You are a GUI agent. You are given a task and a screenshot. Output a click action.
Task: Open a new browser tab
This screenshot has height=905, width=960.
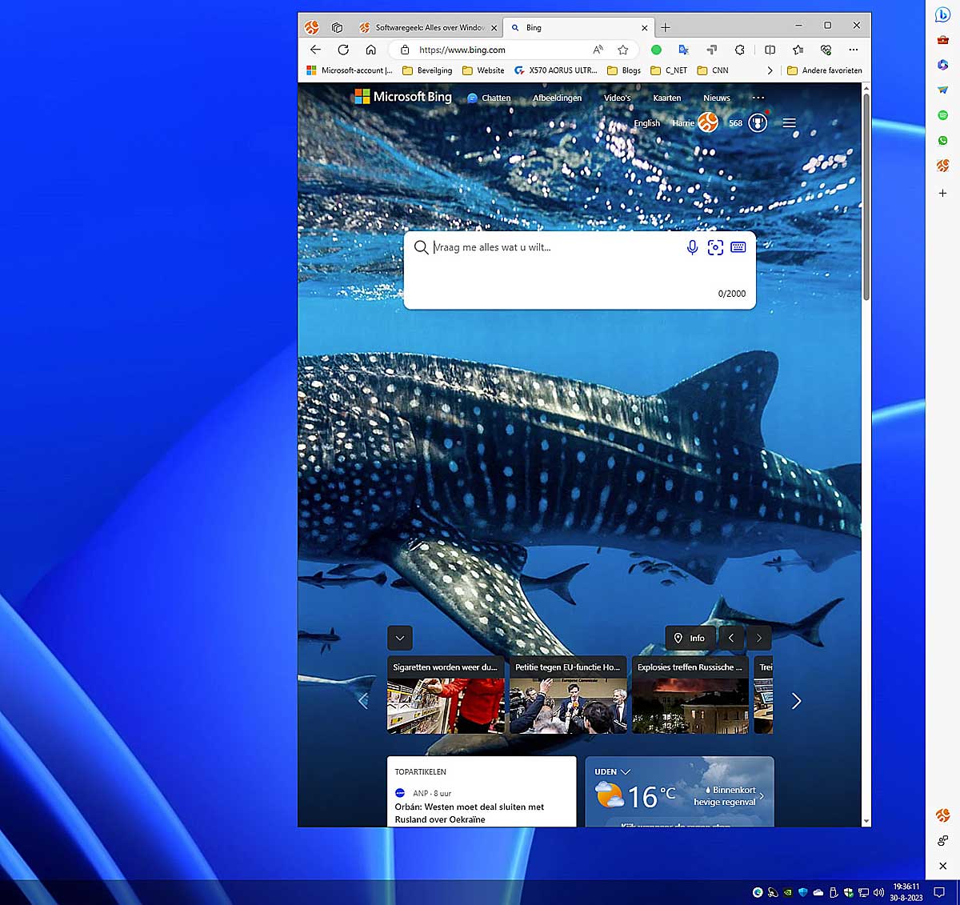click(666, 27)
